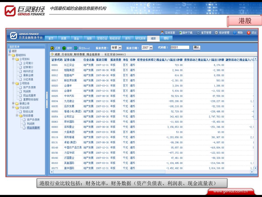Image resolution: width=262 pixels, height=197 pixels.
Task: Open 利润表 under 财务数据
Action: coord(31,124)
